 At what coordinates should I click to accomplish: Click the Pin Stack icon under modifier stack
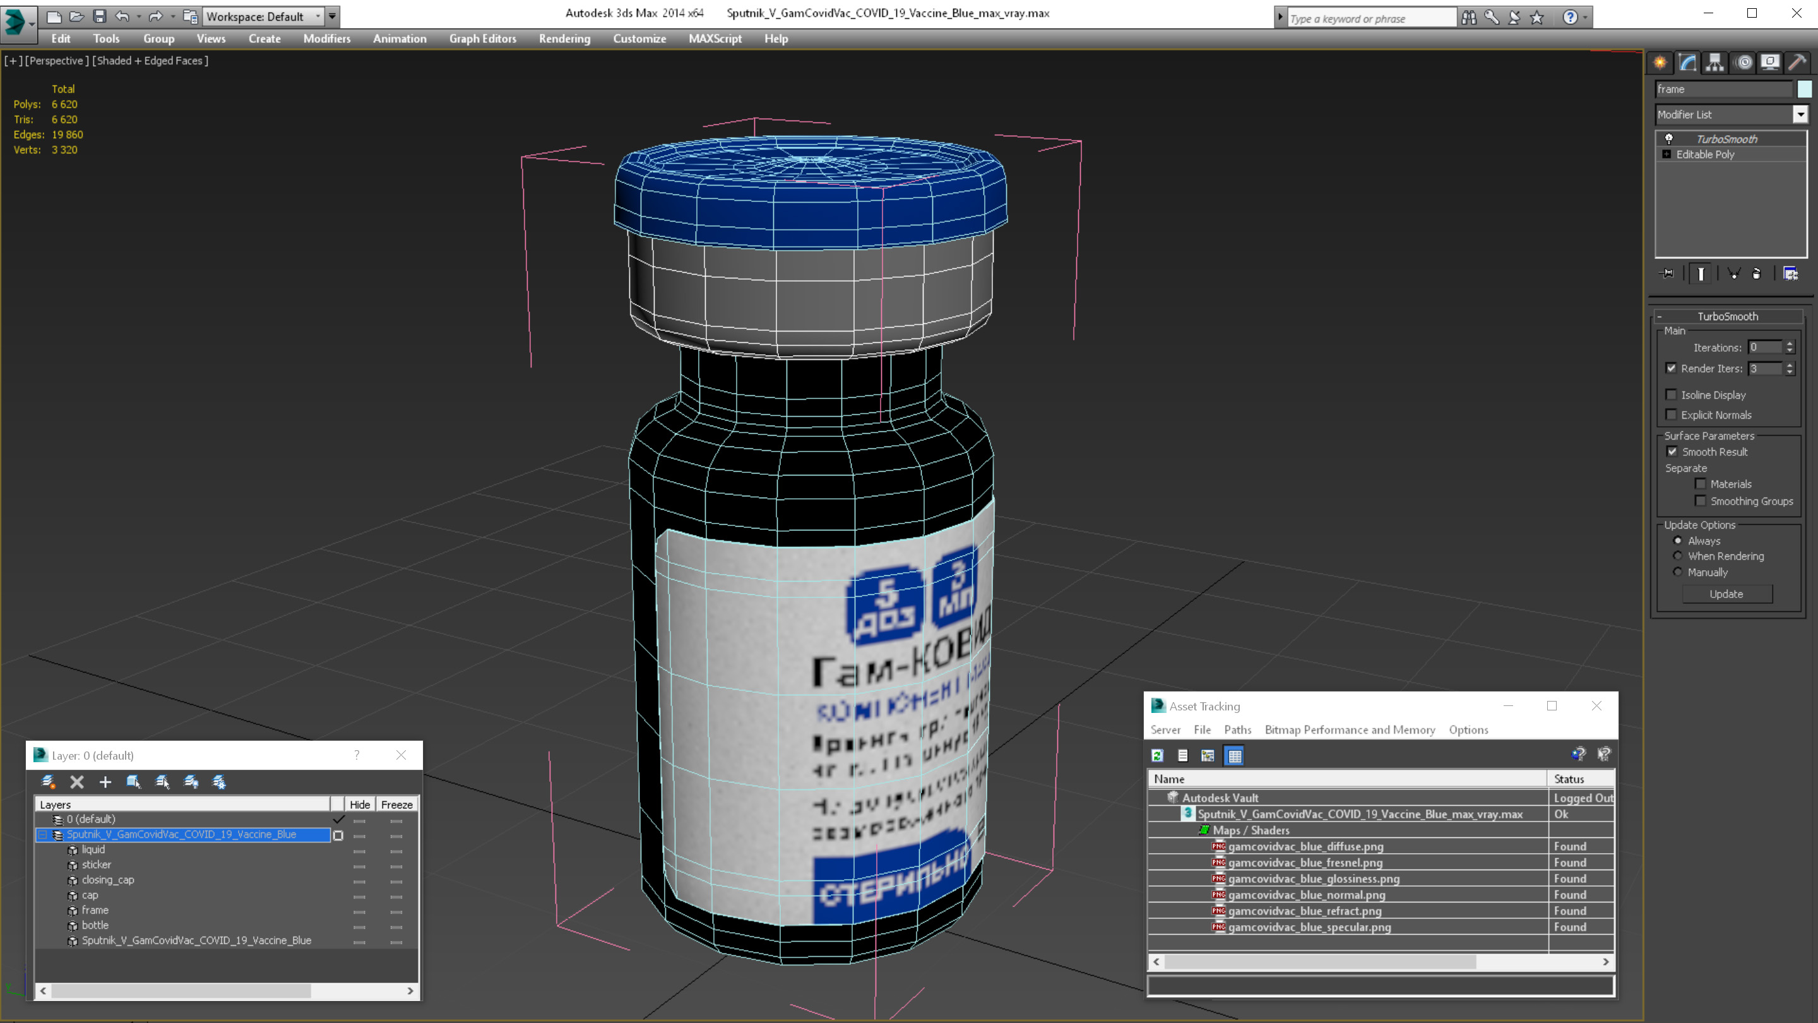pyautogui.click(x=1667, y=273)
